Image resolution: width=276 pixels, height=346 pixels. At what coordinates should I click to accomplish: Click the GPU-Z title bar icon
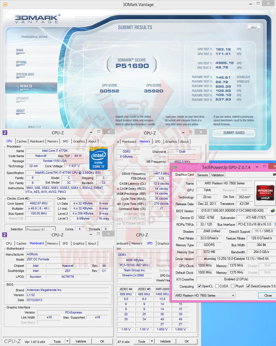click(175, 167)
